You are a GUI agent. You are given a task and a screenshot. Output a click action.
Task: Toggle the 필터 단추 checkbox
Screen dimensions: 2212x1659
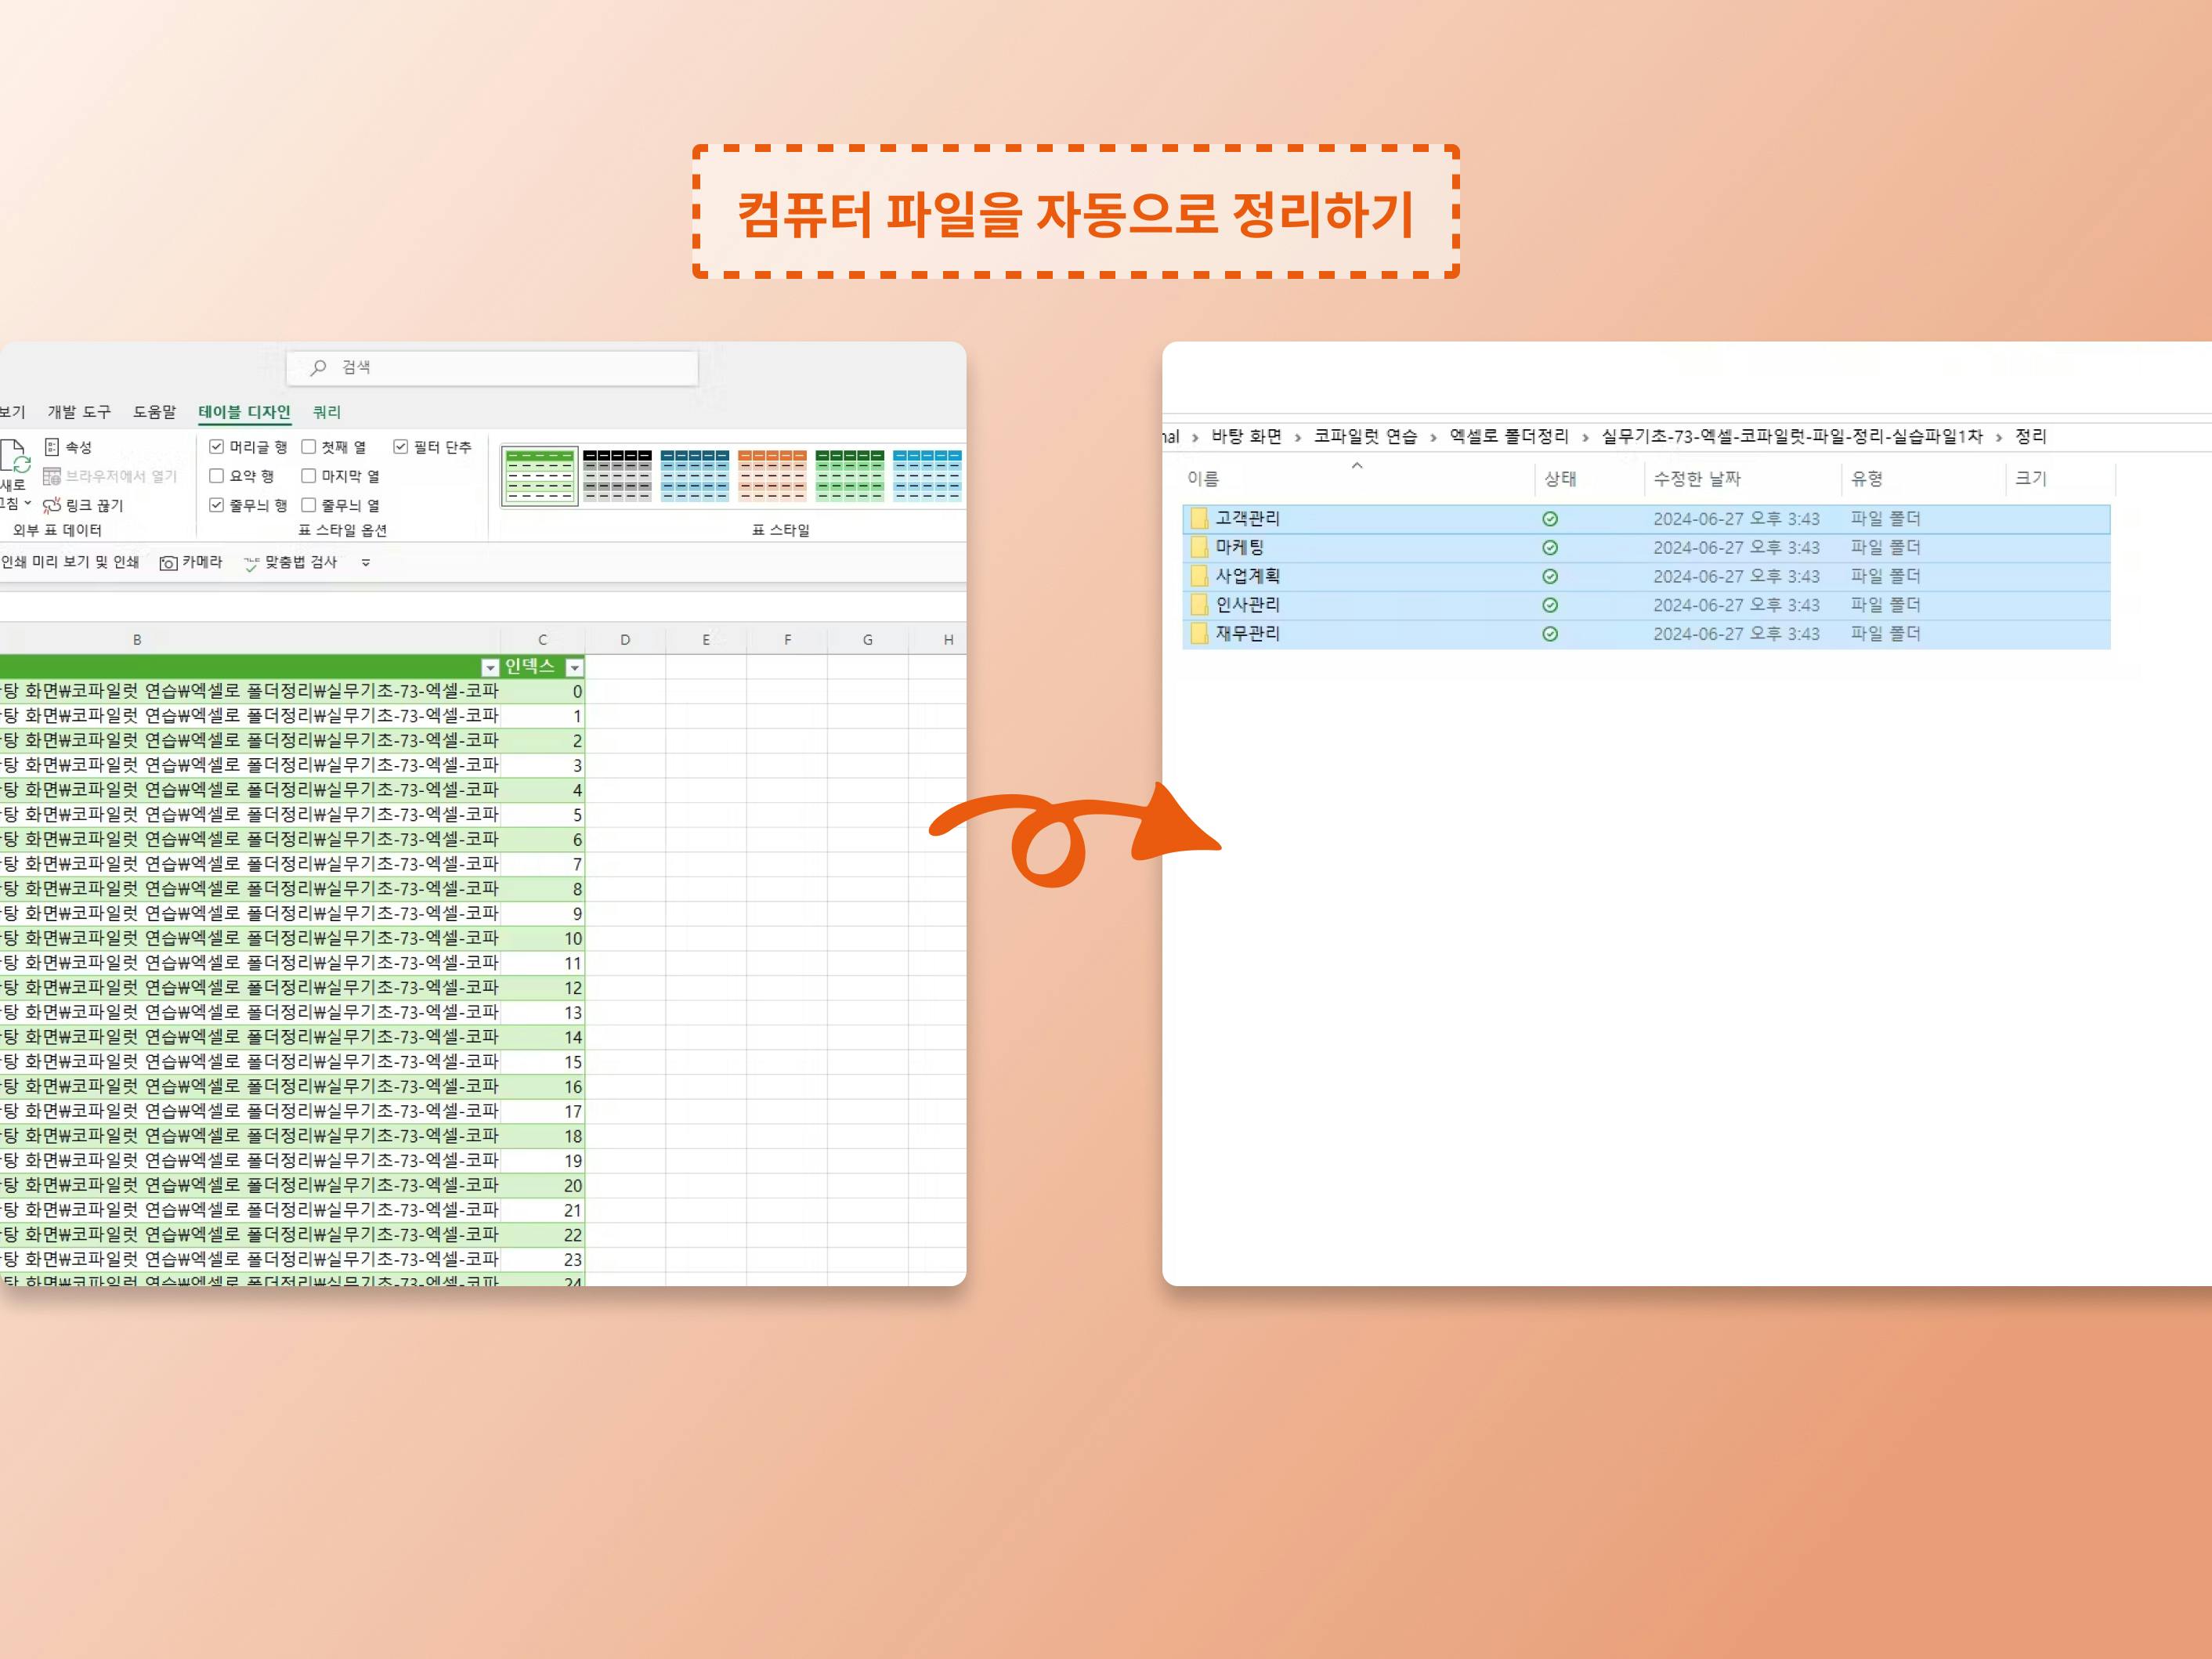[400, 447]
